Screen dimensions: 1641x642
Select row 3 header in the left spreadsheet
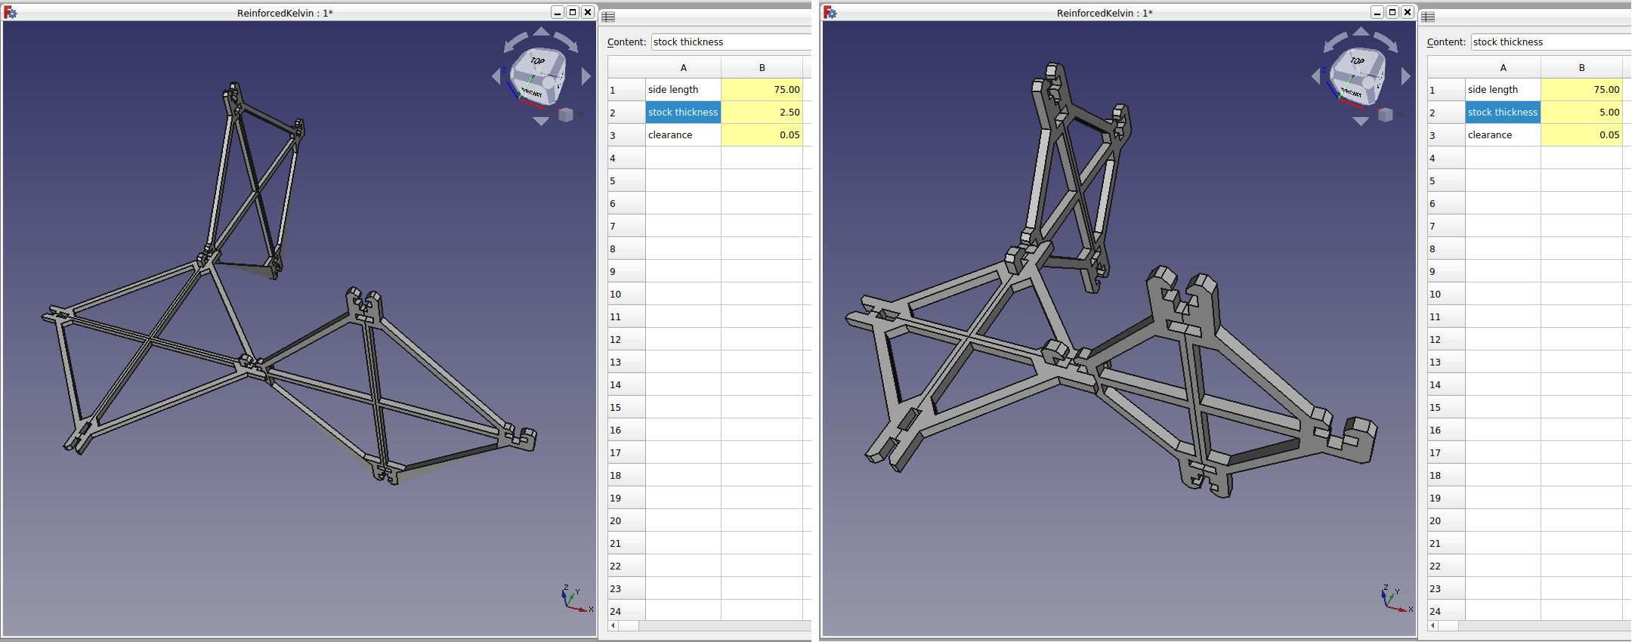(x=626, y=135)
